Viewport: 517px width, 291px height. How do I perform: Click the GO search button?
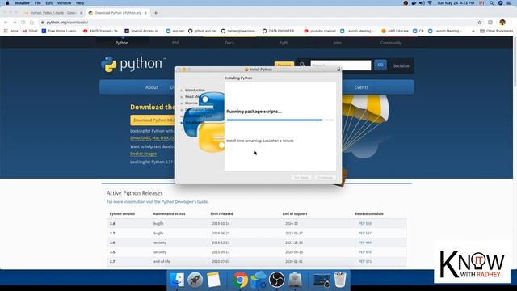[380, 65]
